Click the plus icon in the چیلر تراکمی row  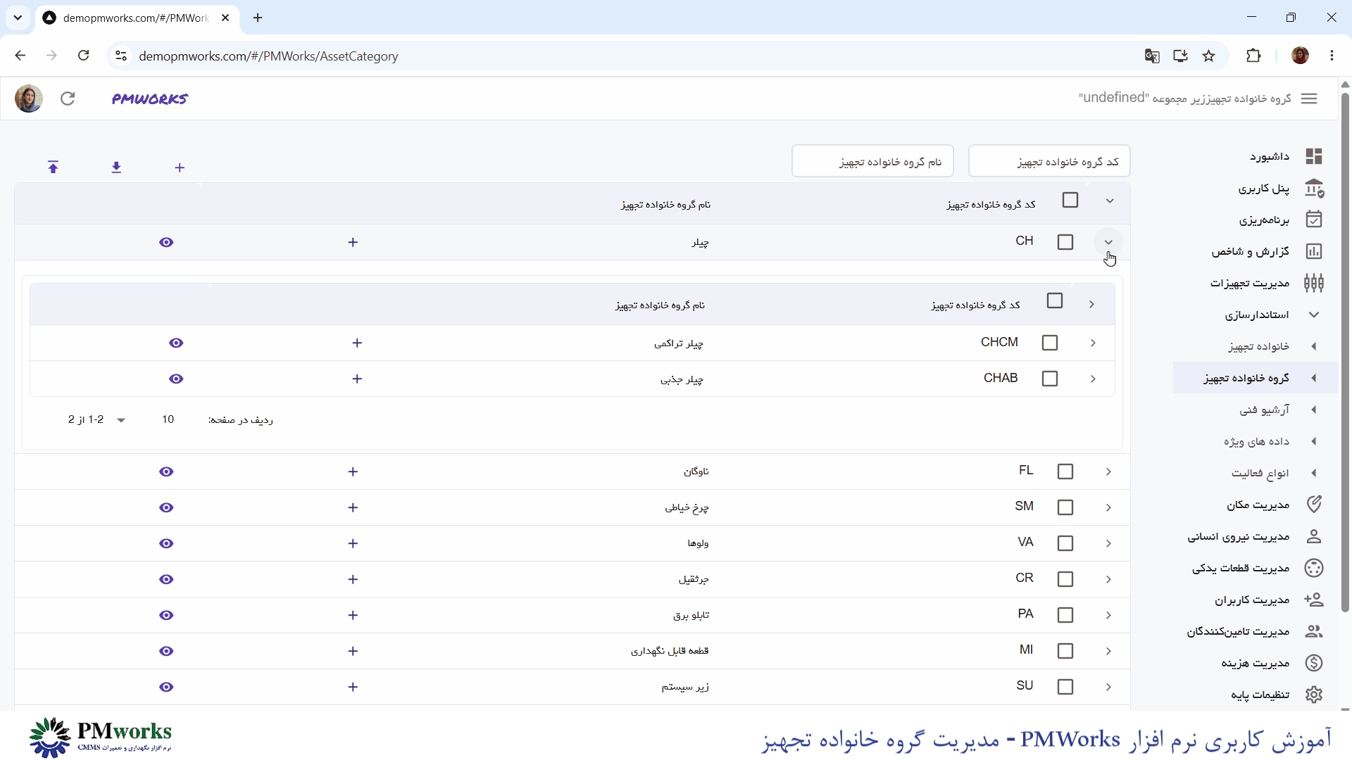click(357, 343)
